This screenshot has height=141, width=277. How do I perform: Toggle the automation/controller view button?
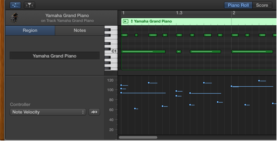pyautogui.click(x=15, y=5)
